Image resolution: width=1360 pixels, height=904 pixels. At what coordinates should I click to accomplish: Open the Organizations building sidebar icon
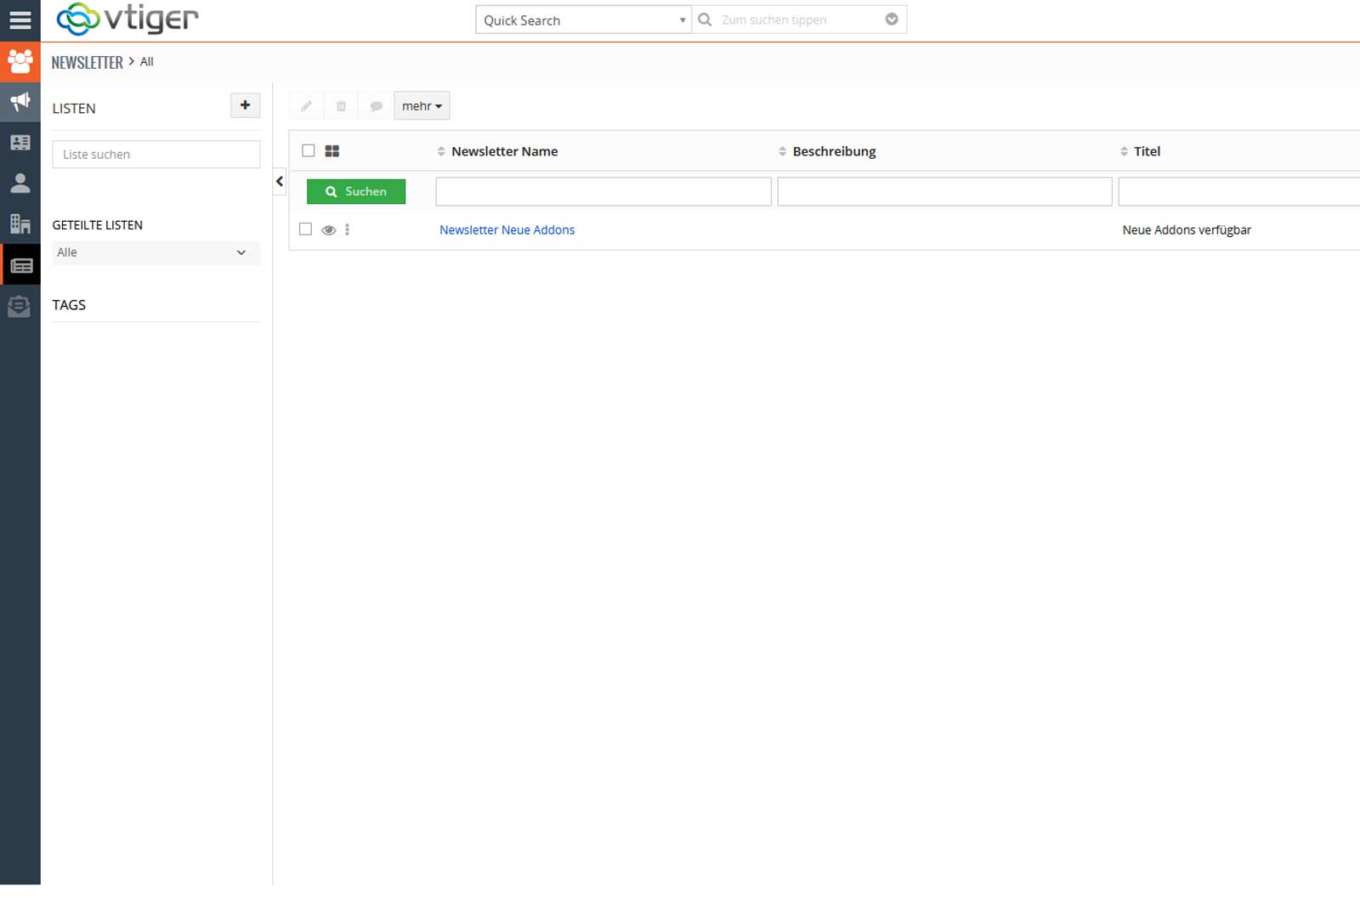tap(20, 223)
